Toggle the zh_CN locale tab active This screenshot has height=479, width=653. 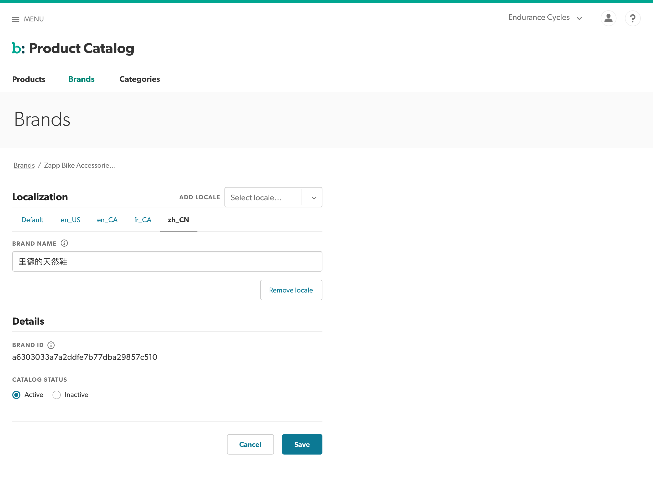pos(179,220)
